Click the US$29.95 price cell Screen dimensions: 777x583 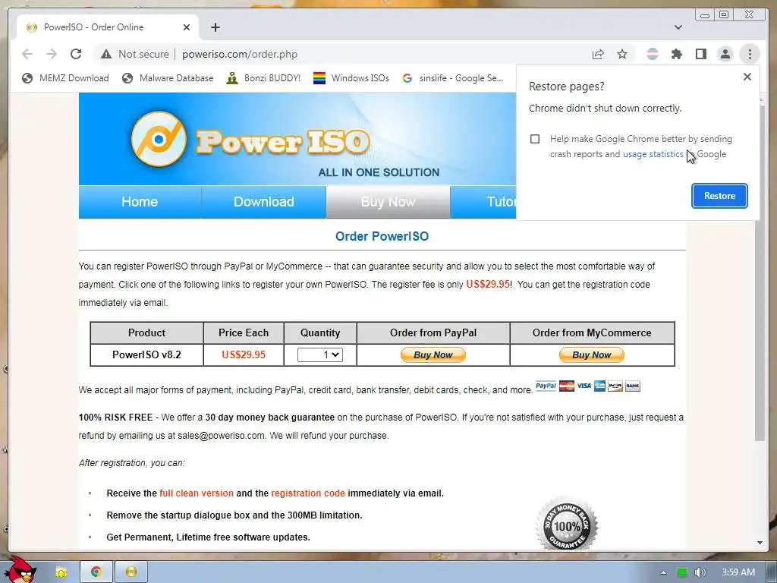pos(244,355)
